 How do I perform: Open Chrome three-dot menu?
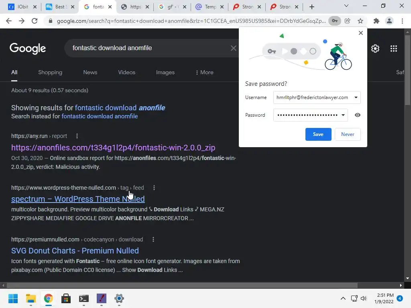coord(402,21)
